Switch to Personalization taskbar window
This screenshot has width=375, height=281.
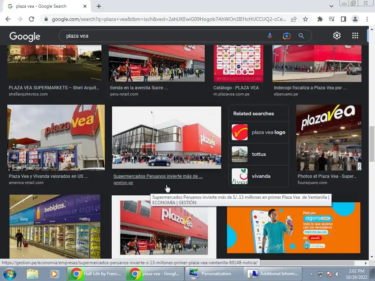214,274
